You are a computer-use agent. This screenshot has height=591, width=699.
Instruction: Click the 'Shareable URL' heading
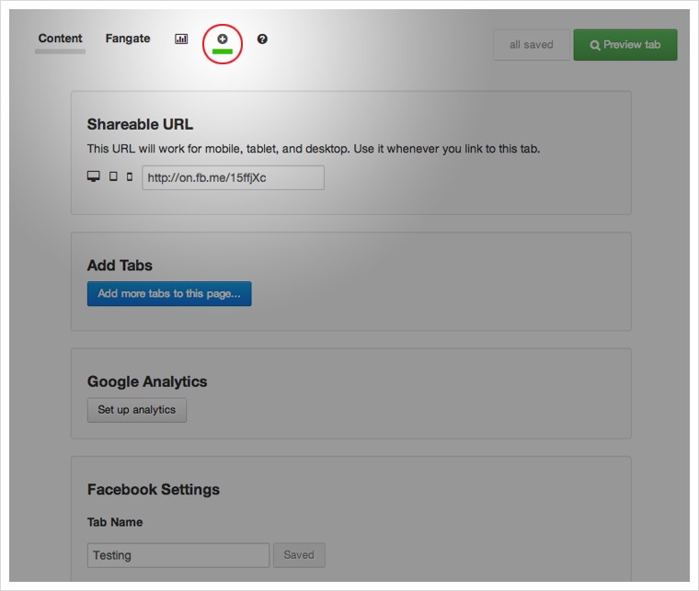(x=140, y=124)
